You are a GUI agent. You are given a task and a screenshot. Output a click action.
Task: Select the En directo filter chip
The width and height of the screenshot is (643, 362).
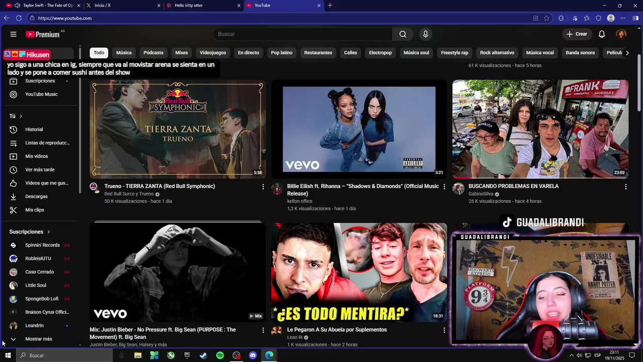[x=249, y=53]
